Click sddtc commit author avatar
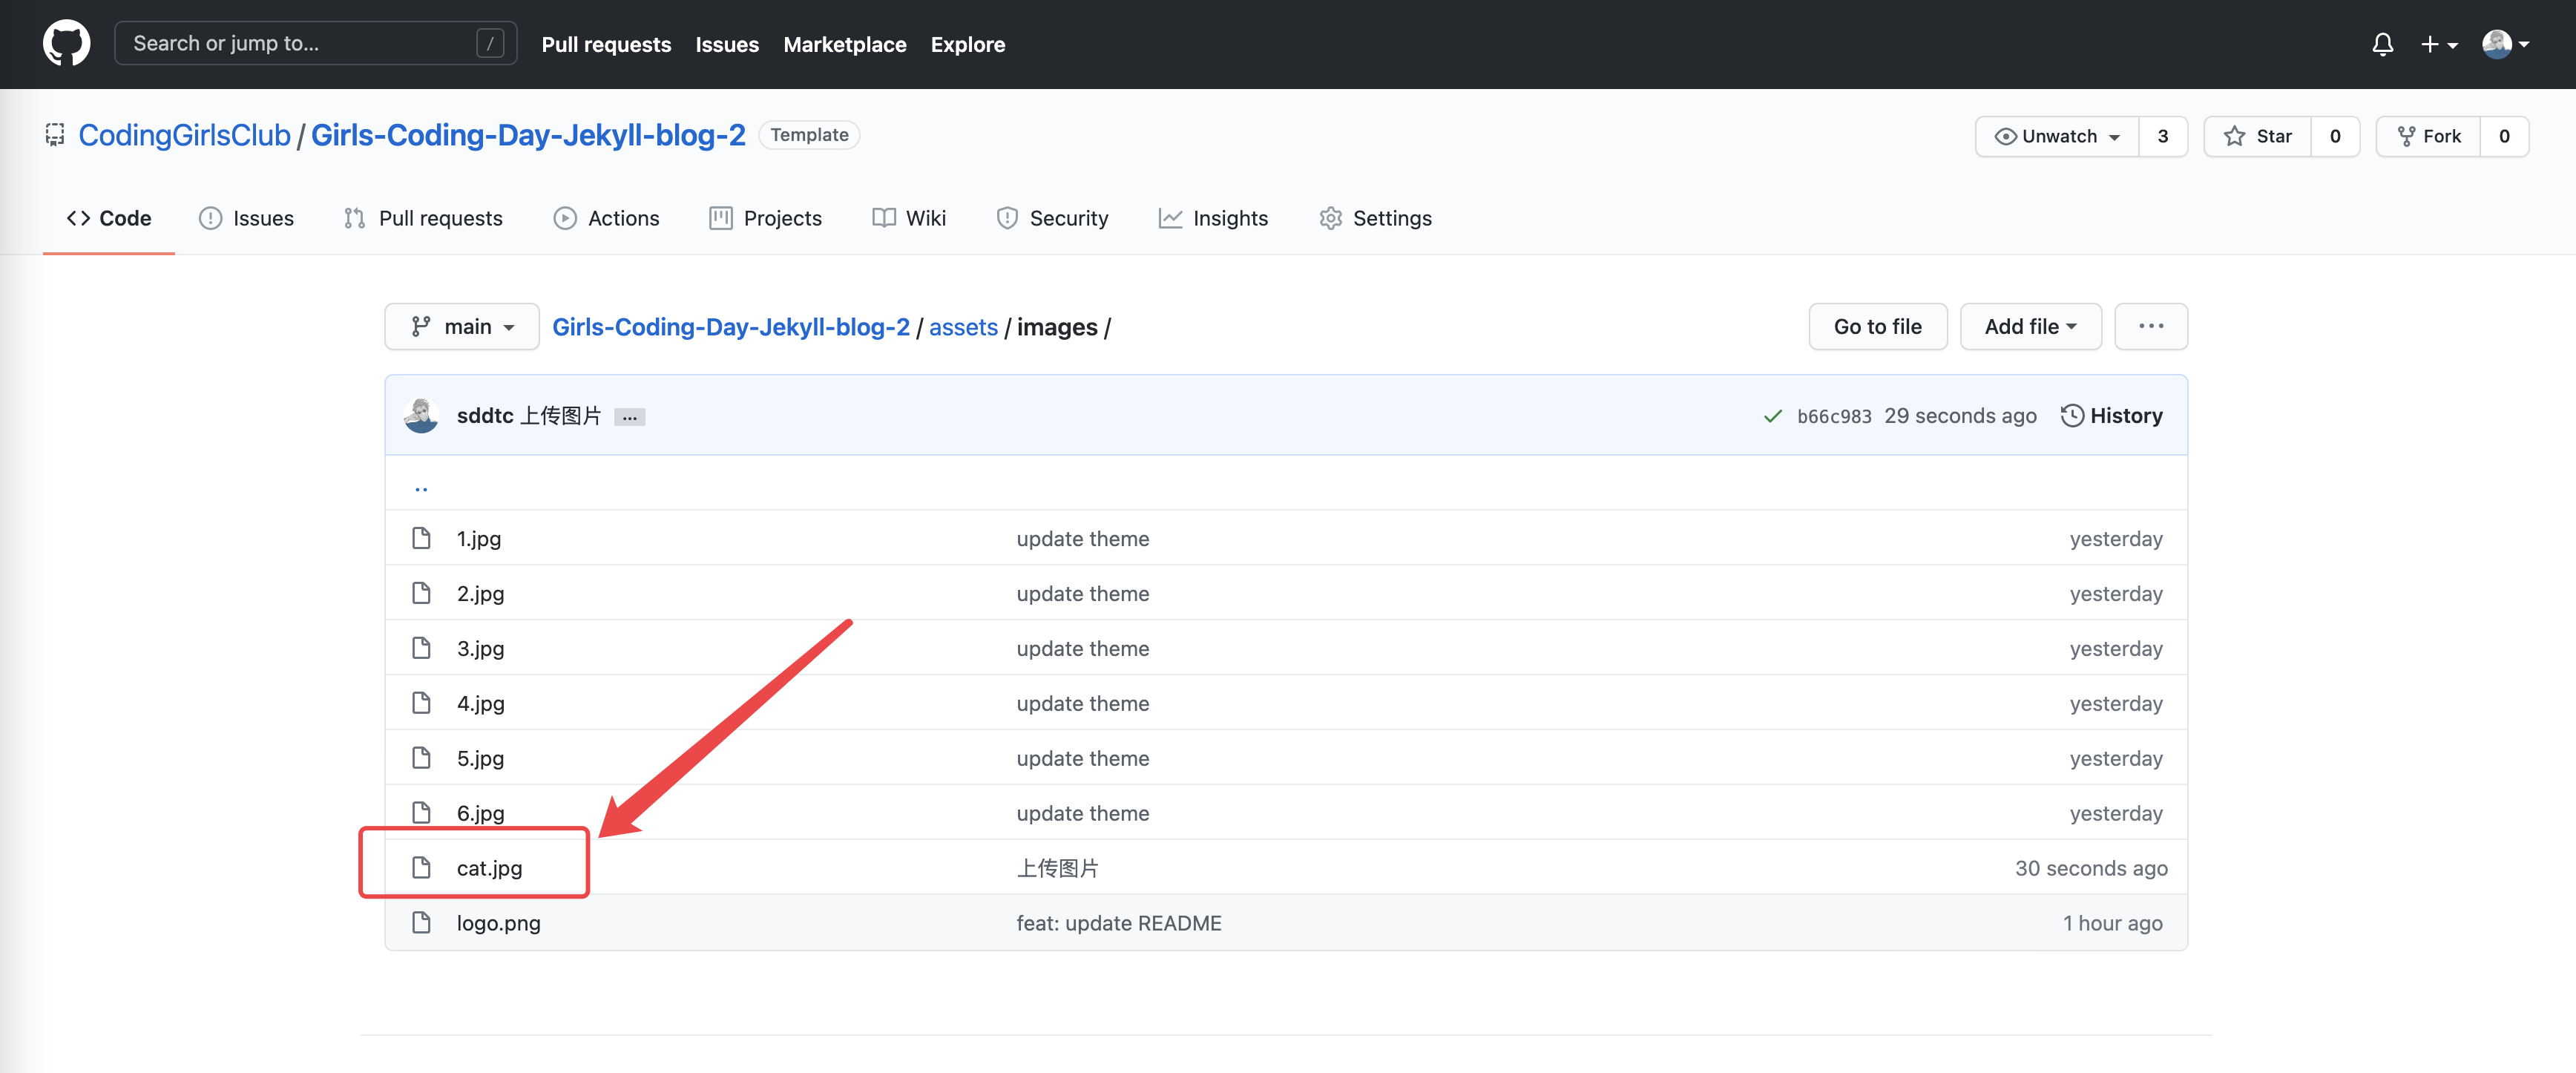 (421, 416)
